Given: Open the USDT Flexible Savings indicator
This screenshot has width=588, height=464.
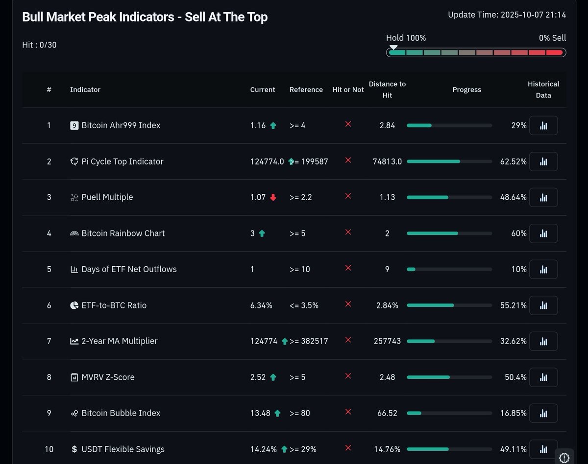Looking at the screenshot, I should [x=123, y=449].
